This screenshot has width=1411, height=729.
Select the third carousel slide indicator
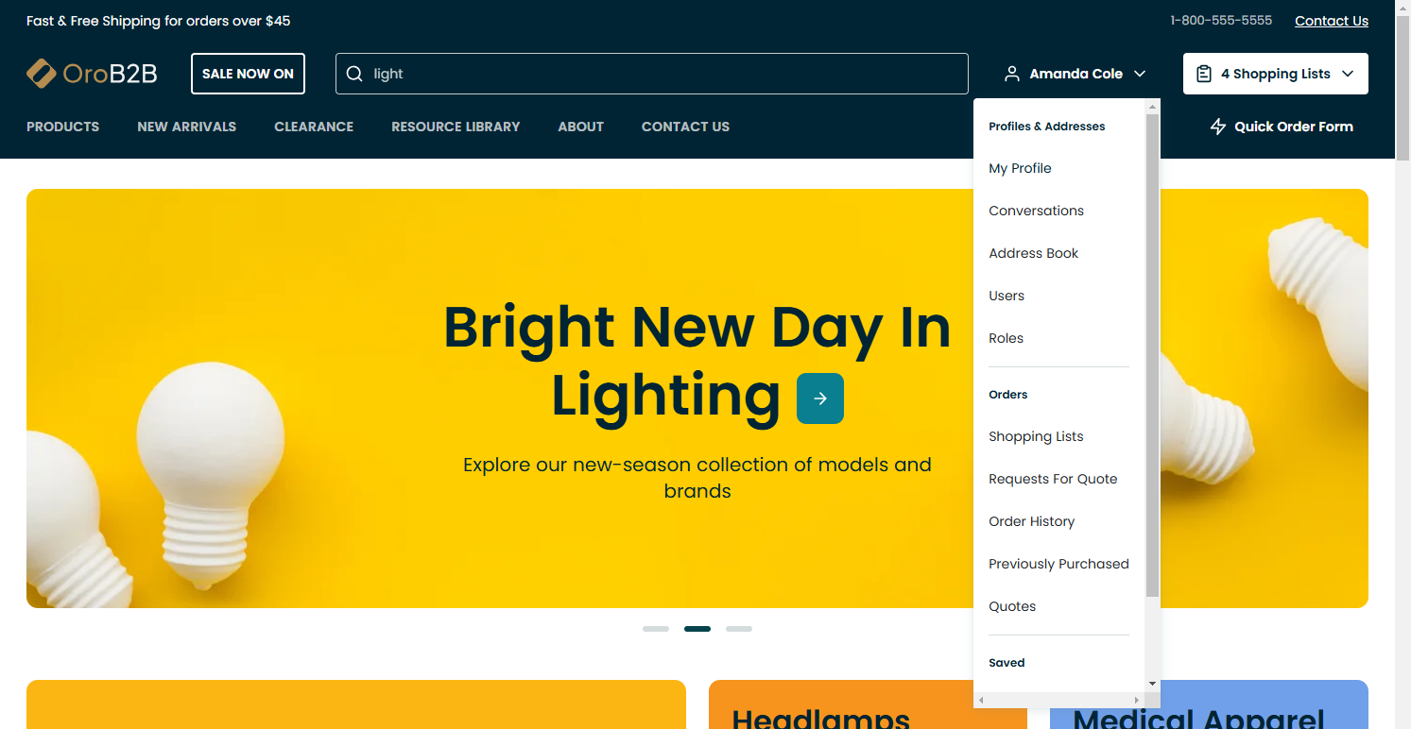739,629
